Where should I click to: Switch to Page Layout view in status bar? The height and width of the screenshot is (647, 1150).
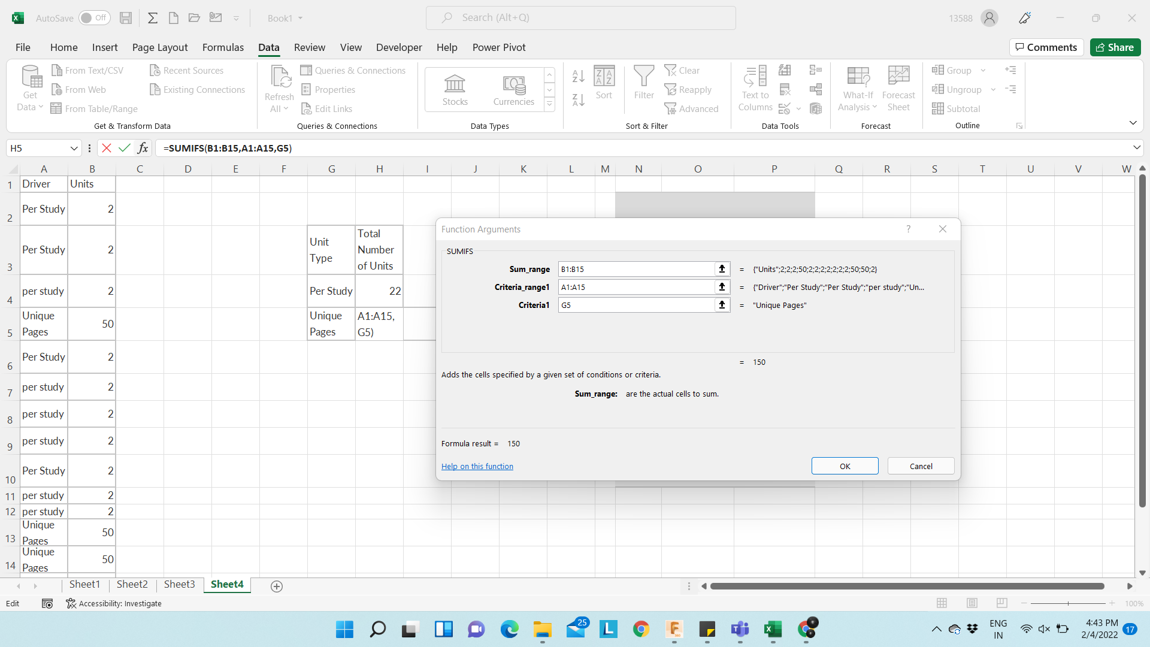pyautogui.click(x=972, y=603)
